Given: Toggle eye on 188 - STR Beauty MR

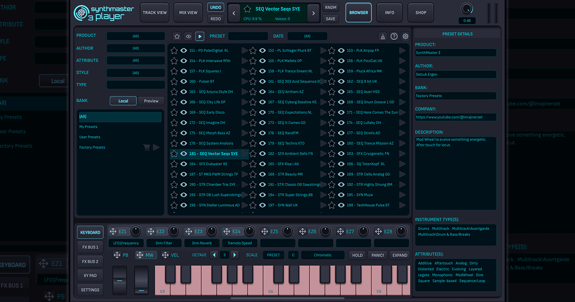Looking at the screenshot, I should pyautogui.click(x=262, y=174).
